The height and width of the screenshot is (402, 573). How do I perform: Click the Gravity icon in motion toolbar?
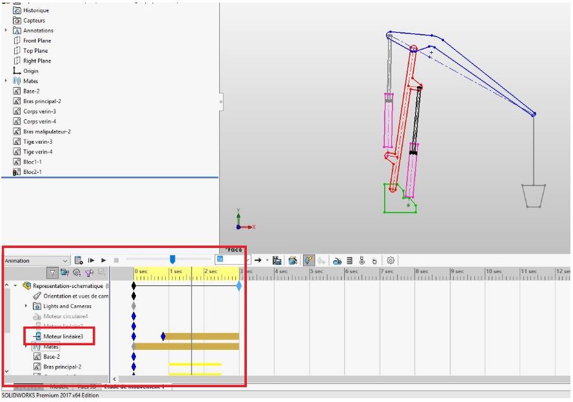tap(374, 261)
